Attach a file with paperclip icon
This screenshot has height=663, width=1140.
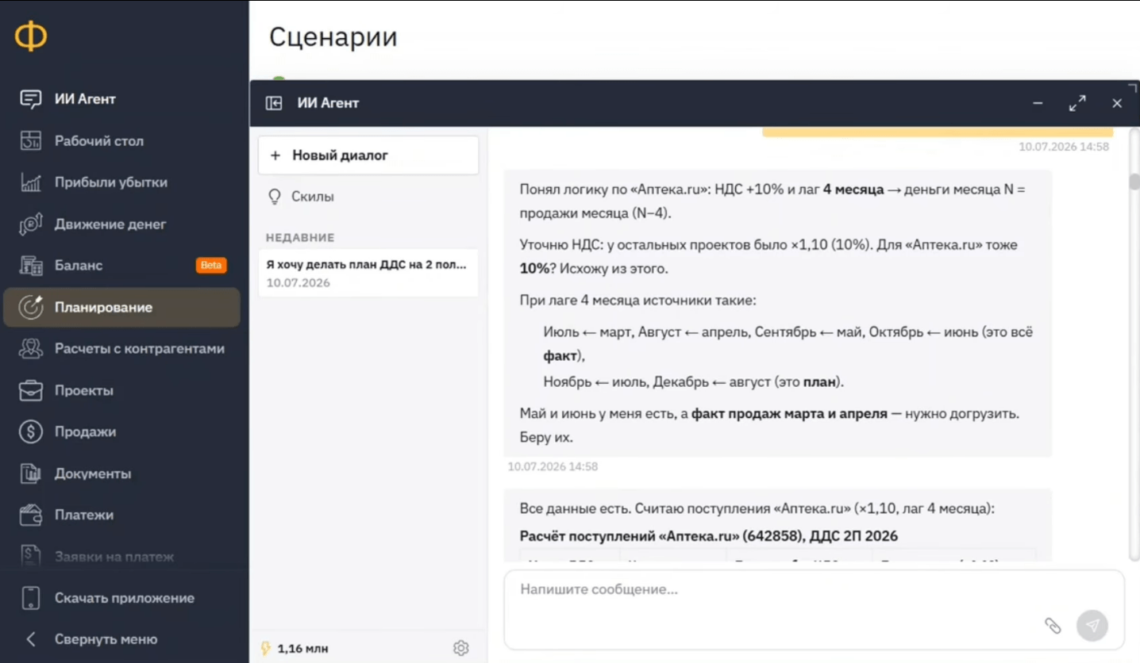tap(1053, 626)
